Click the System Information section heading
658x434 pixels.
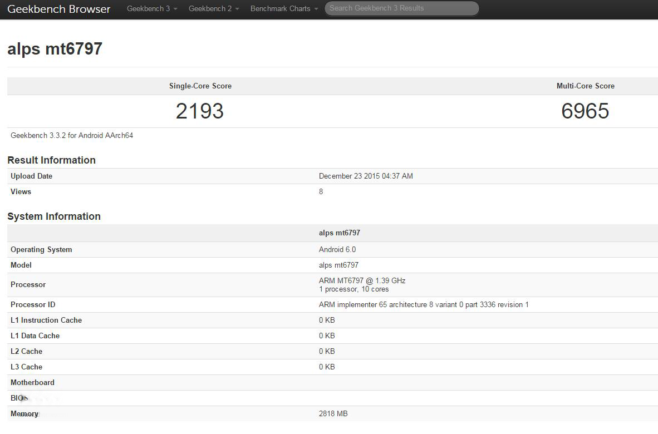tap(54, 216)
